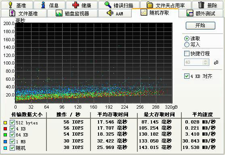225x155 pixels.
Task: Click the red 4 KB color swatch
Action: point(5,129)
